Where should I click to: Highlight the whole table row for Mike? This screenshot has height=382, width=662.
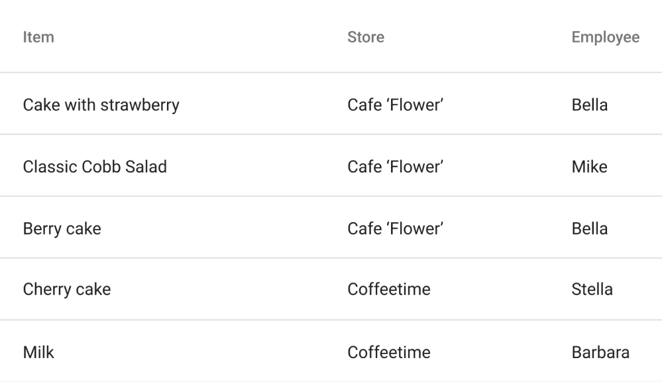[265, 166]
